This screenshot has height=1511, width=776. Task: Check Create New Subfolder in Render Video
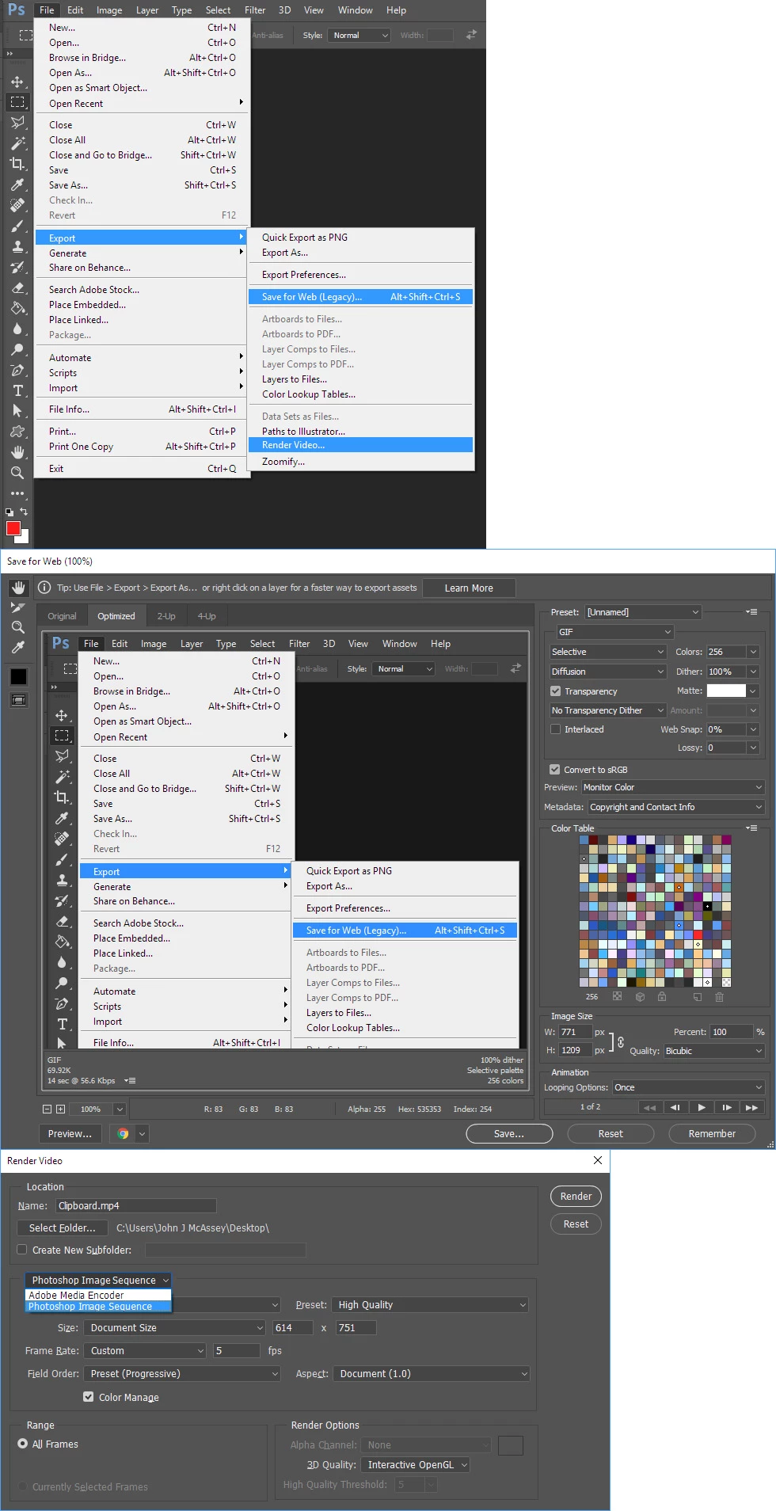click(x=22, y=1250)
